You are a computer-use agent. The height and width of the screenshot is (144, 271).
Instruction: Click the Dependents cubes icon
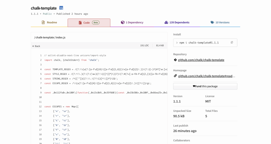(x=166, y=22)
